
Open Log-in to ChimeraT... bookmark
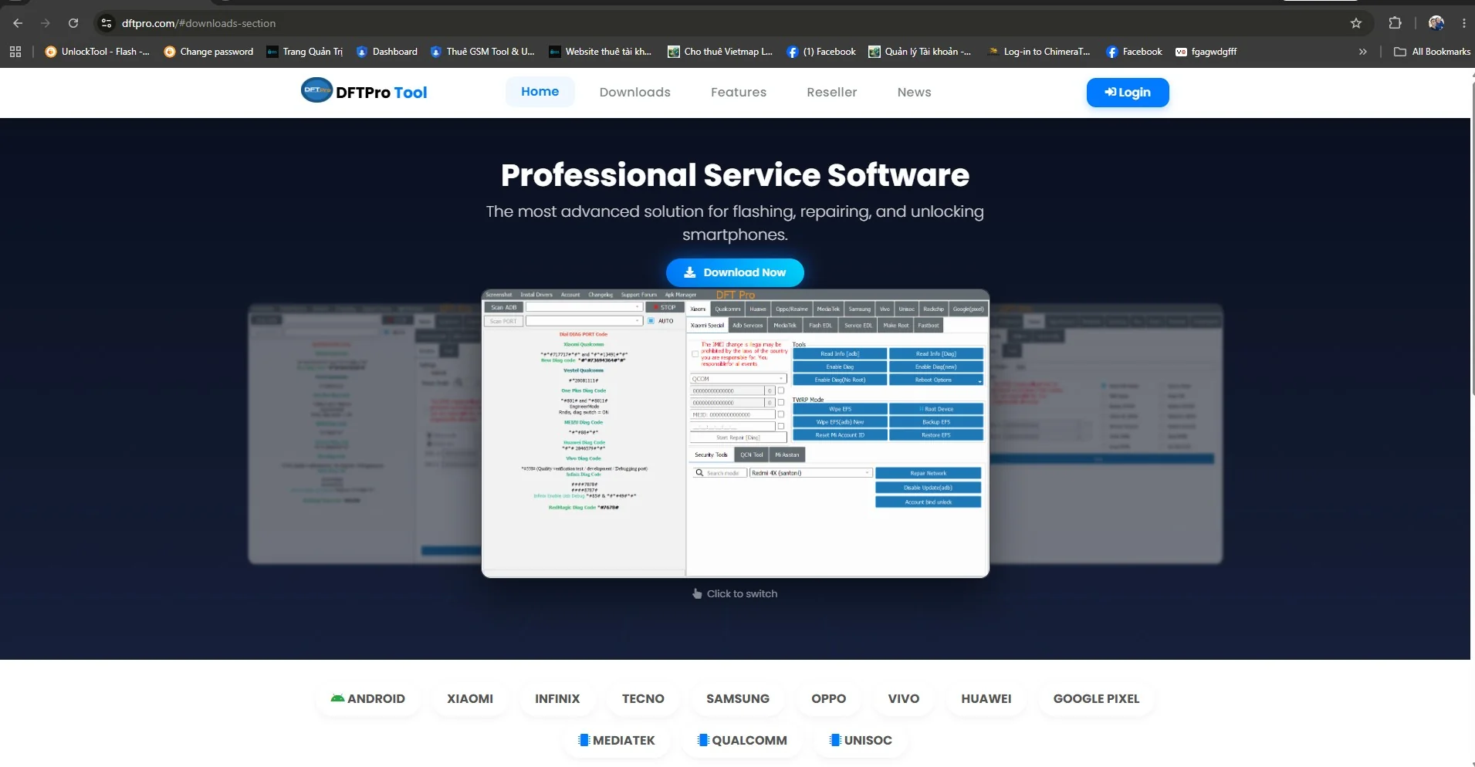1039,52
